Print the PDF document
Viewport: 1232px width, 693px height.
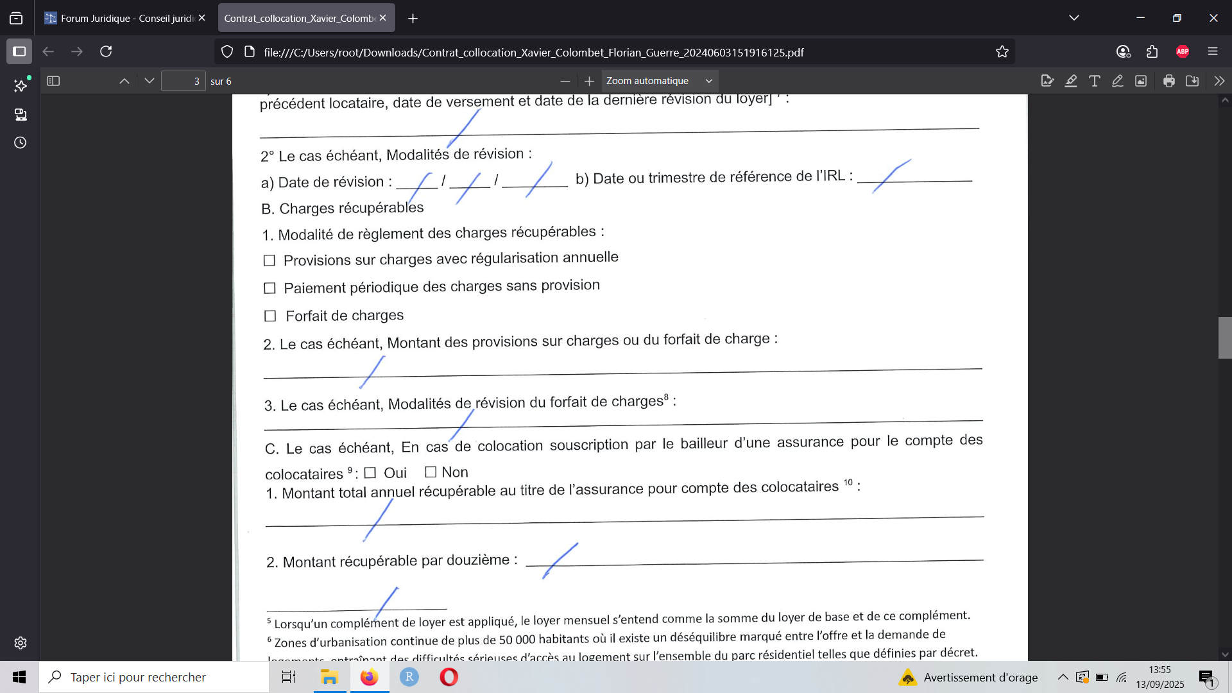coord(1169,81)
